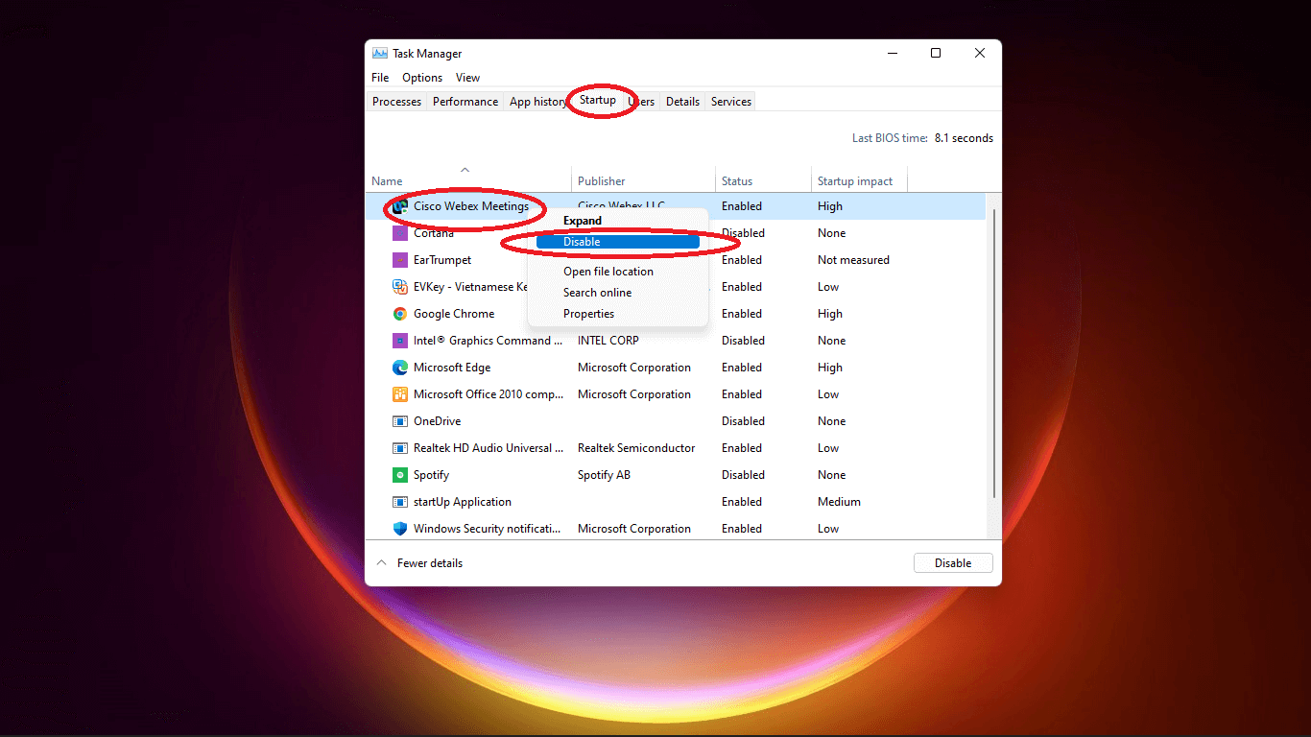Click the vertical scrollbar of startup list

994,353
